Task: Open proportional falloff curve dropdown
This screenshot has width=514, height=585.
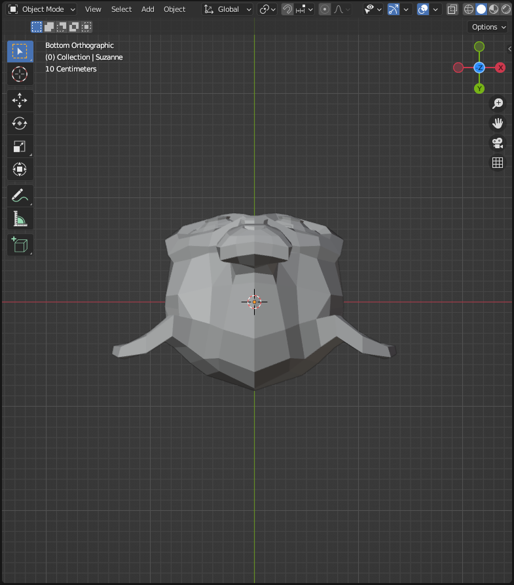Action: pos(341,9)
